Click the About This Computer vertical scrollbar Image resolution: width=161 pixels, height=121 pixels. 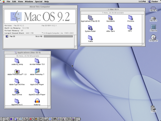tap(75, 40)
